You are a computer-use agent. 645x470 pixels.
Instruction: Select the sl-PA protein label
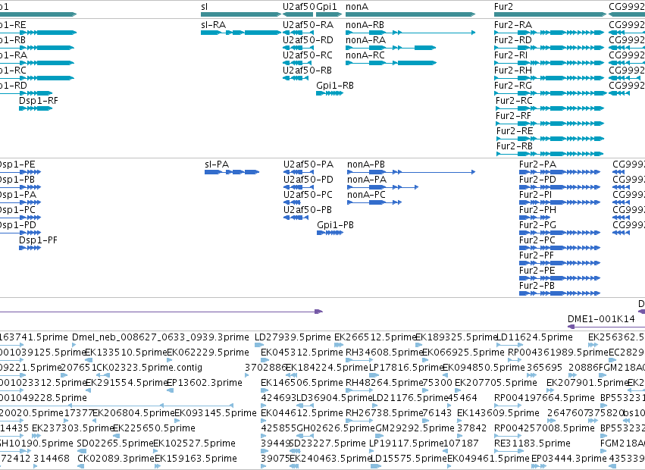click(217, 164)
